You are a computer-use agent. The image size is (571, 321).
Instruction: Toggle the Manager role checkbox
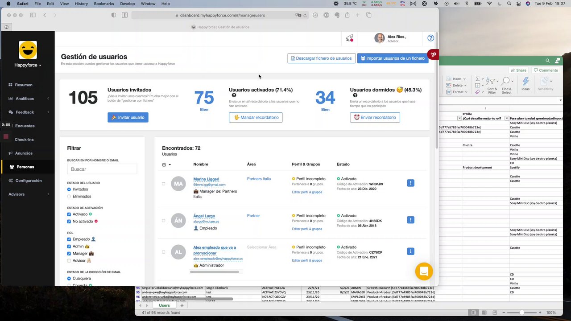point(69,254)
